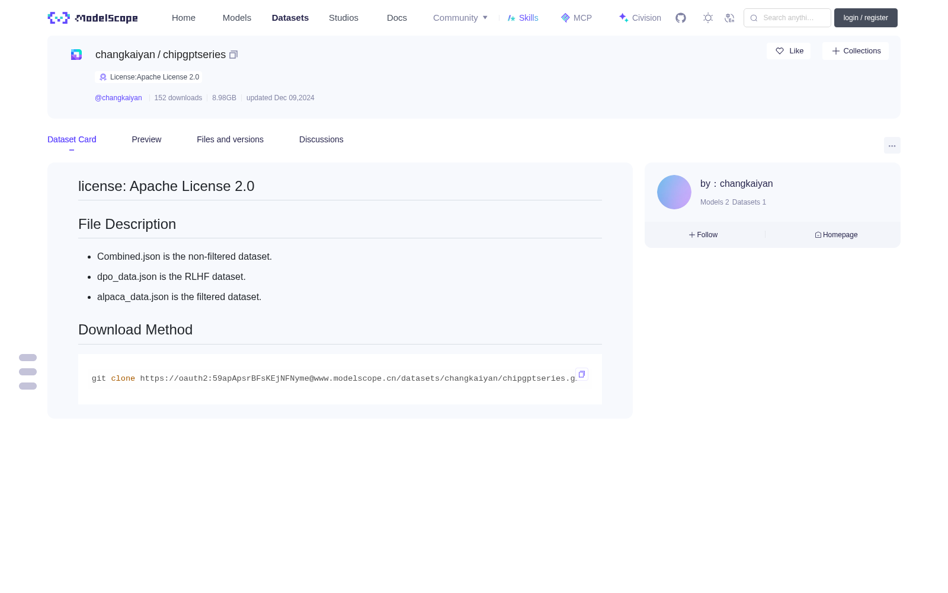Click the 'license: Apache License 2.0' heading
The width and height of the screenshot is (948, 593).
click(166, 186)
